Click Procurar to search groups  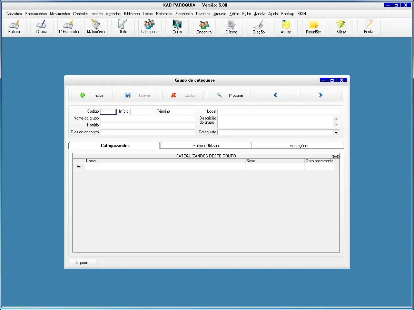[230, 95]
